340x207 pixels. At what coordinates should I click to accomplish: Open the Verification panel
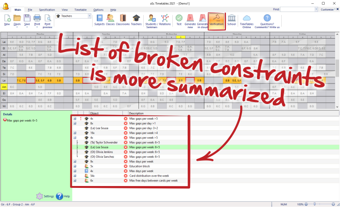(217, 21)
